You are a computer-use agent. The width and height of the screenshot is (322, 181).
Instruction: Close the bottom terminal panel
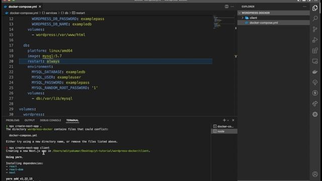click(233, 120)
